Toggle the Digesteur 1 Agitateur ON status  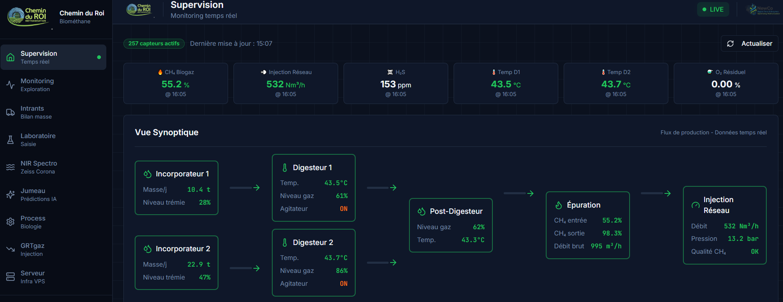[x=344, y=209]
